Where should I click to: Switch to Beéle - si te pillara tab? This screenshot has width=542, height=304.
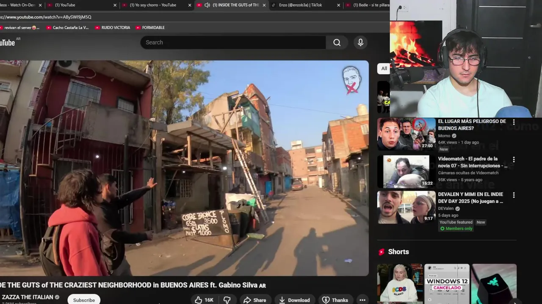click(x=368, y=5)
